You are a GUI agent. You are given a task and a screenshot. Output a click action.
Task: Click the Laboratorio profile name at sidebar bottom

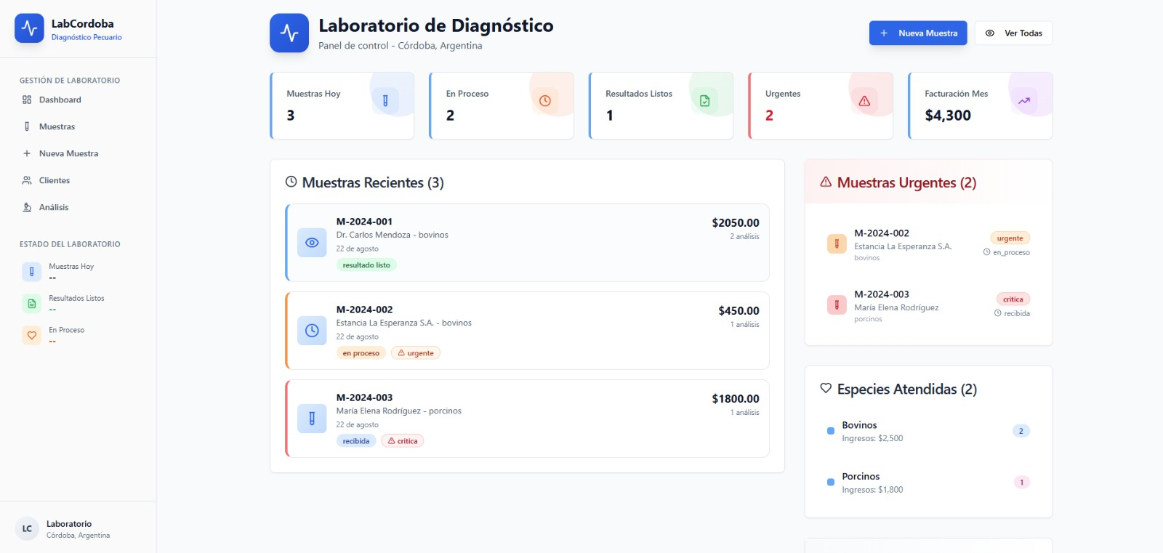(69, 524)
